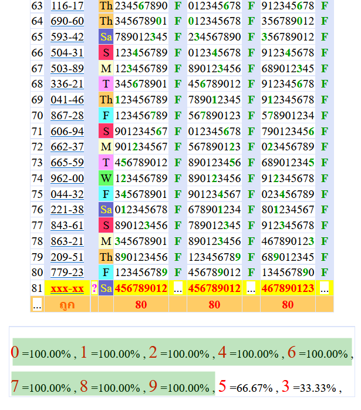Image resolution: width=361 pixels, height=410 pixels.
Task: Click the 8 =100.00% statistic
Action: click(x=110, y=387)
